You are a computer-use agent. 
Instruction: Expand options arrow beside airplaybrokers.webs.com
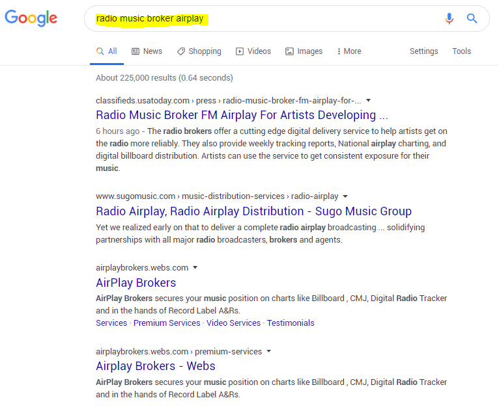click(195, 267)
